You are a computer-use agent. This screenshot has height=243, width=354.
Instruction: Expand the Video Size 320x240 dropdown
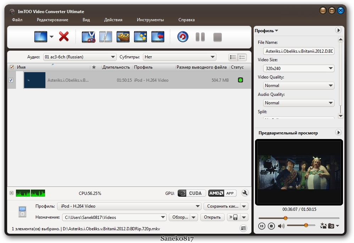(x=299, y=68)
